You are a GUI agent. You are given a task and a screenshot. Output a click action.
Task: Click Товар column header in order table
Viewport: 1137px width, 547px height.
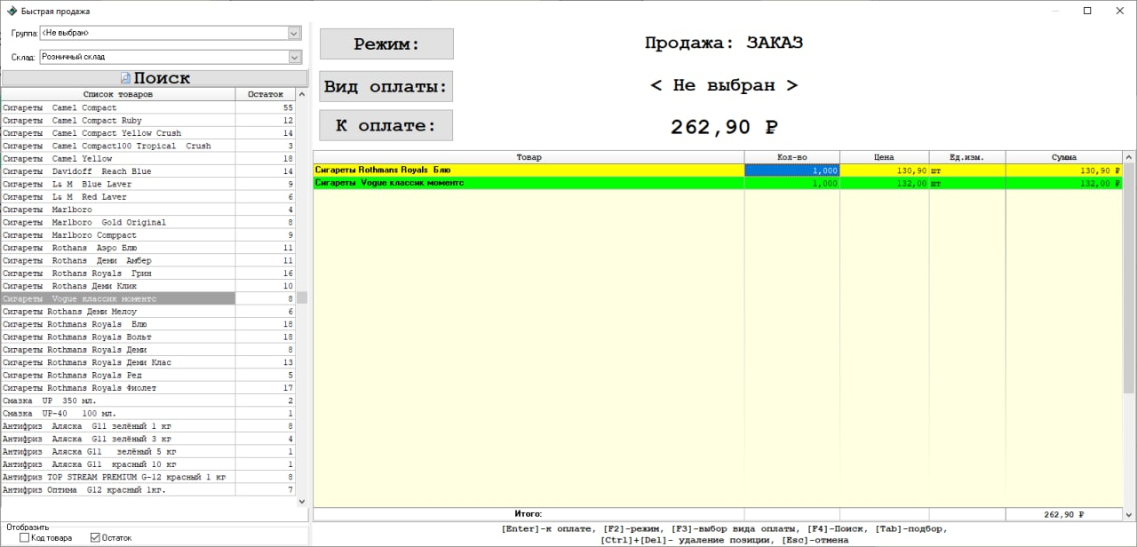point(529,157)
